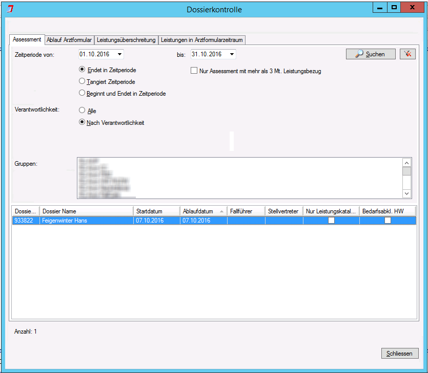The image size is (428, 373).
Task: Switch to the Ablauf Arztformular tab
Action: 69,40
